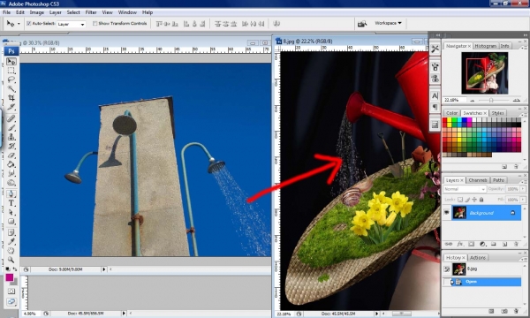Screen dimensions: 530x318
Task: Select the Eraser tool
Action: click(11, 155)
